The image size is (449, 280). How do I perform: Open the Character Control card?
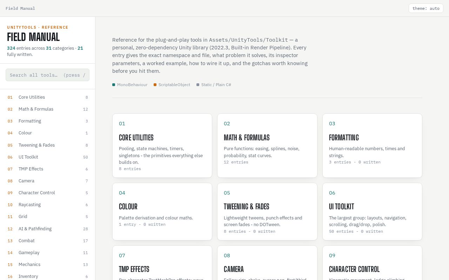point(372,263)
